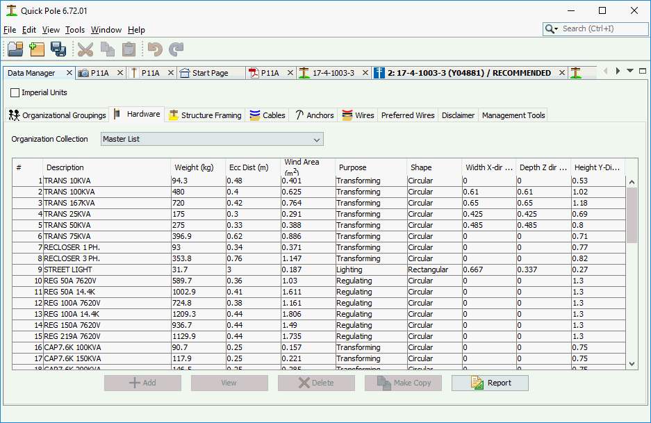Open the Tools menu

(x=75, y=30)
